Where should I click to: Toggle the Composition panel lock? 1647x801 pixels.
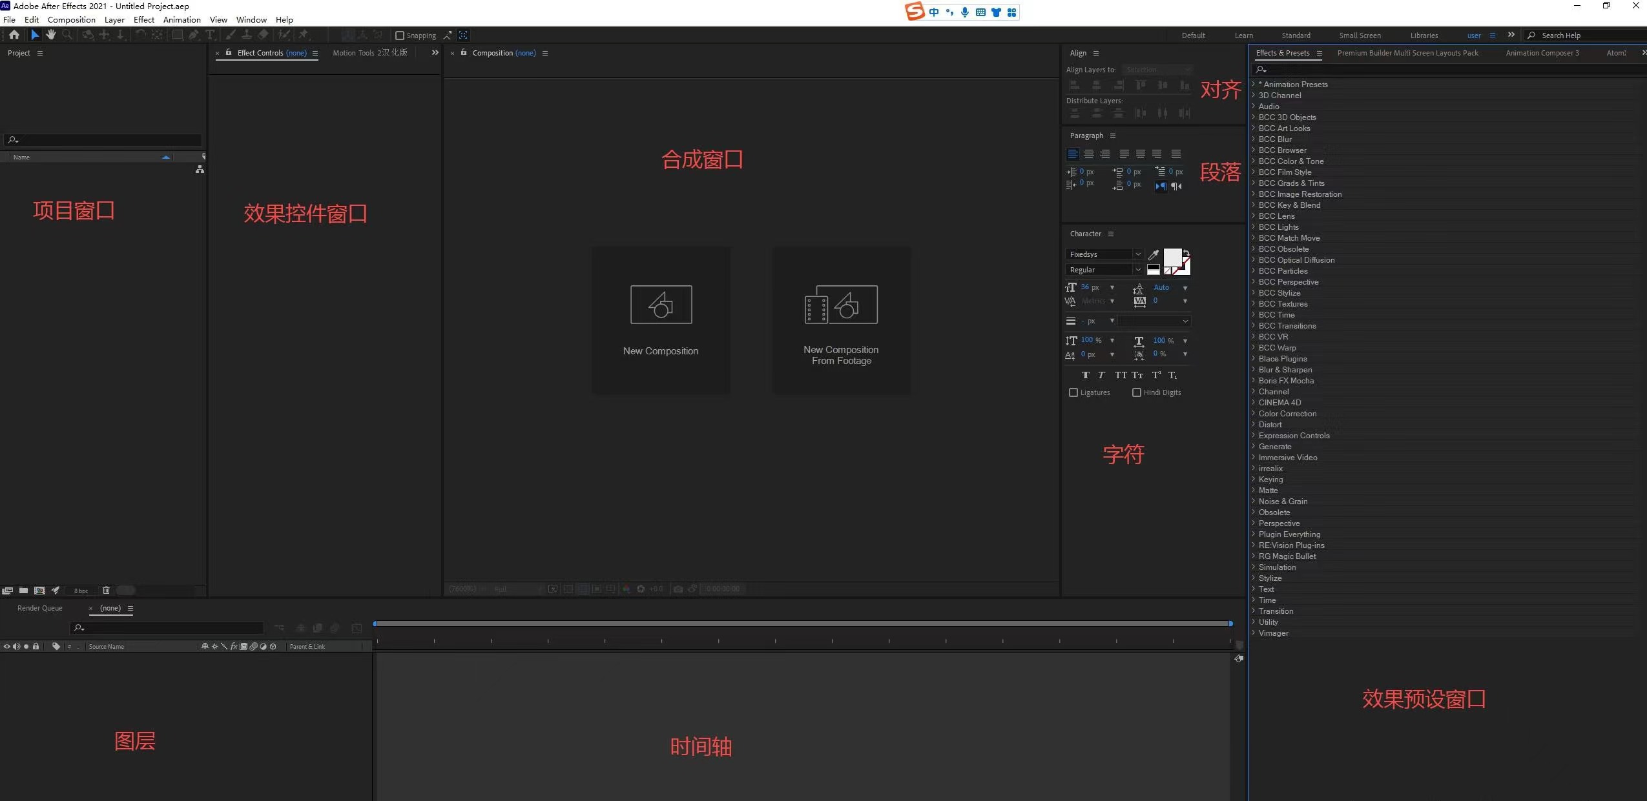point(464,52)
